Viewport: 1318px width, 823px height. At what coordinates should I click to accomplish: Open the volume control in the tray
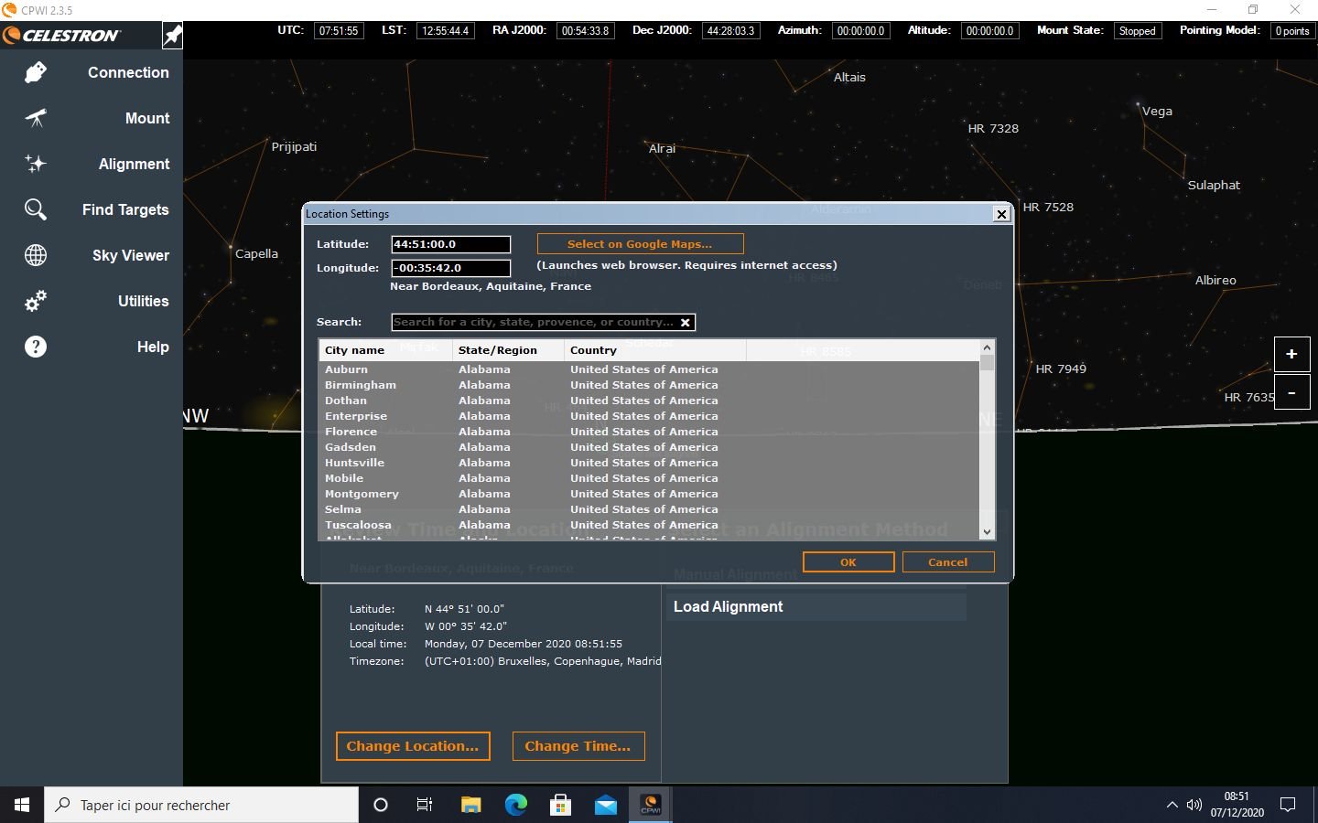coord(1194,805)
